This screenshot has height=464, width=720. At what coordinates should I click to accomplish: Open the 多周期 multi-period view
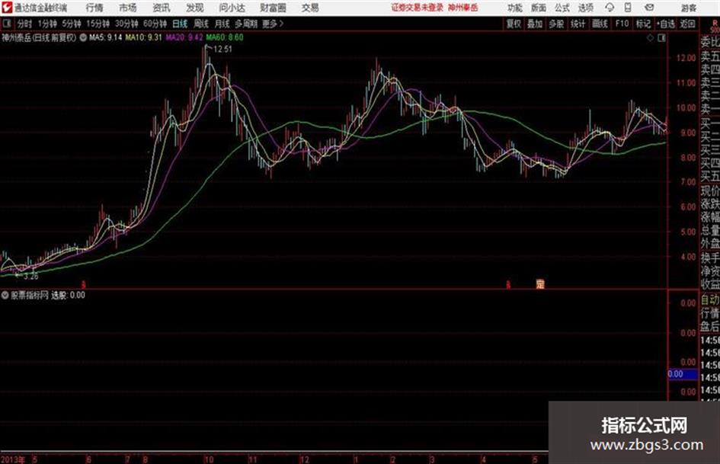[x=246, y=24]
